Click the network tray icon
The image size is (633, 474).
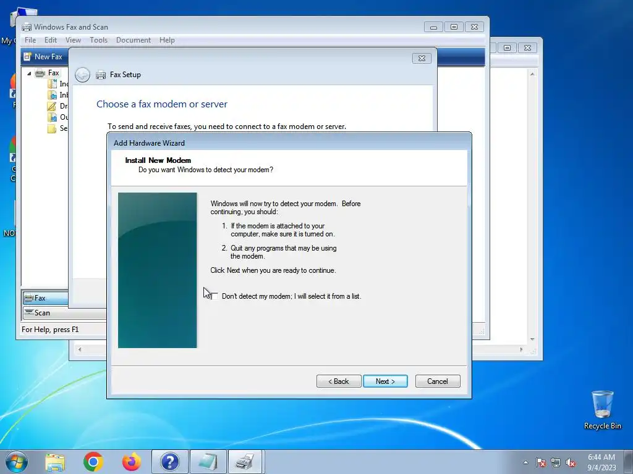[x=556, y=462]
